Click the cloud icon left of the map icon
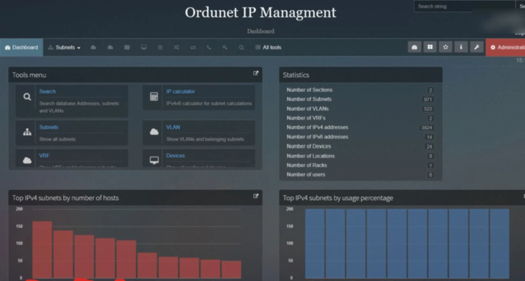The width and height of the screenshot is (525, 281). [x=110, y=47]
